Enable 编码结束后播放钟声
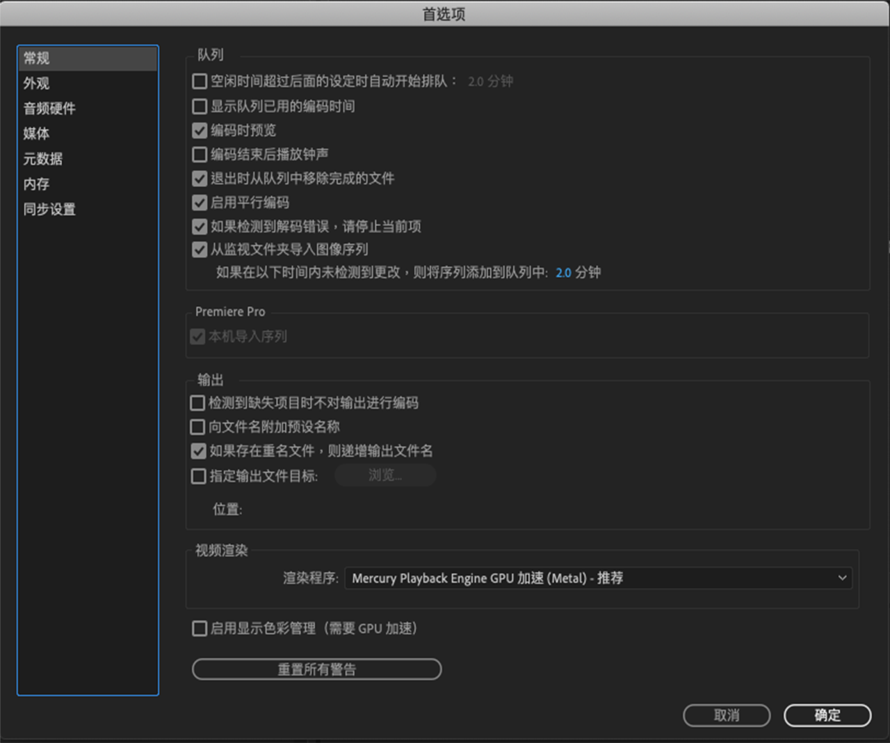Viewport: 890px width, 743px height. (x=199, y=154)
